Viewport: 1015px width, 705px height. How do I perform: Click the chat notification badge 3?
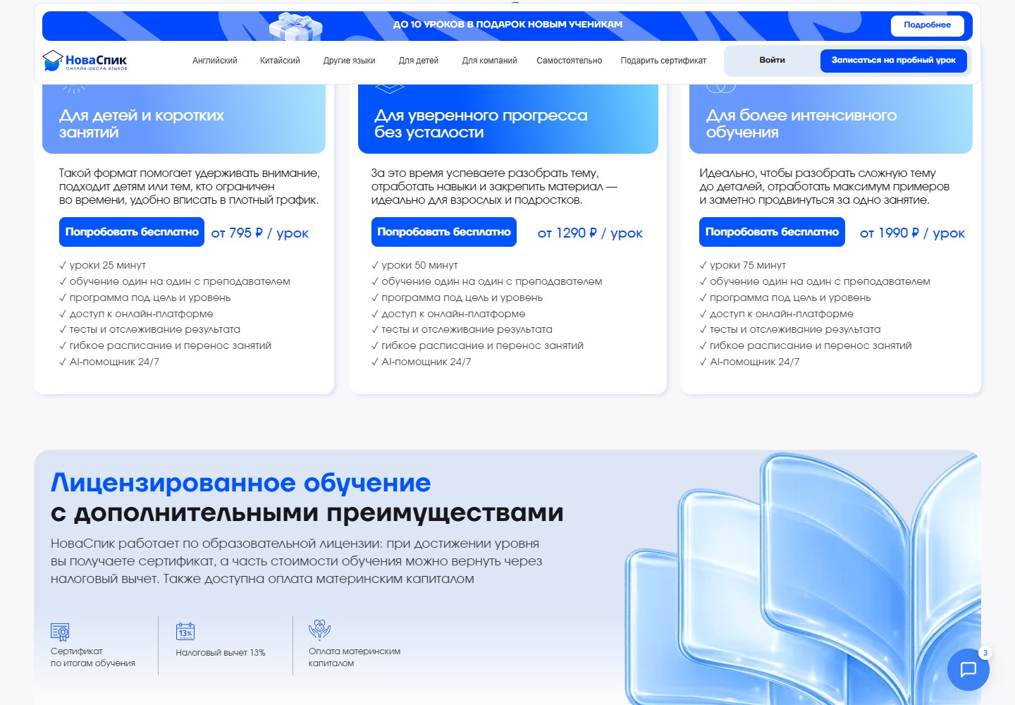coord(985,653)
